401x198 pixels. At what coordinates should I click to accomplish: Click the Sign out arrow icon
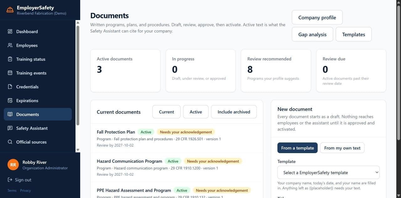[x=10, y=180]
